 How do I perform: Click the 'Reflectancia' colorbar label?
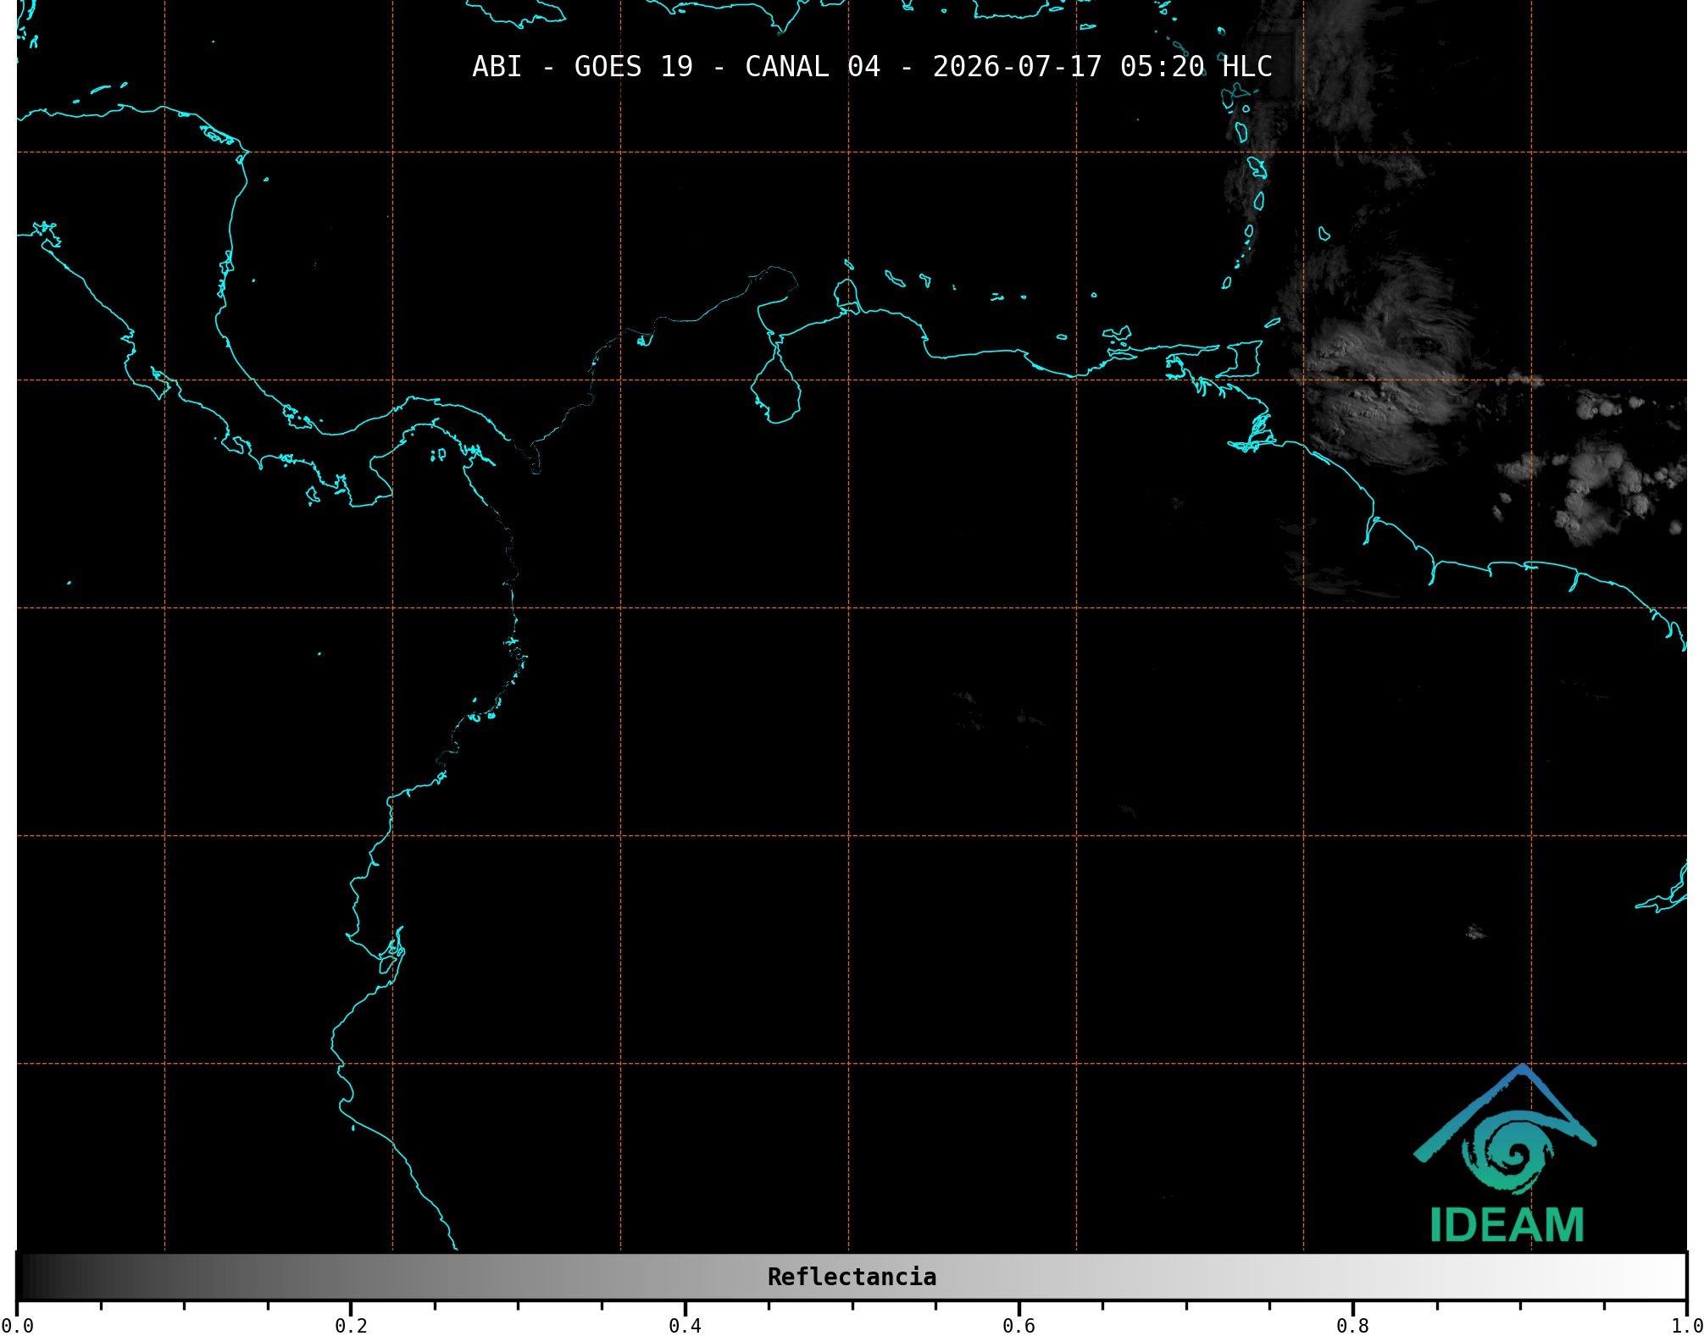click(x=852, y=1277)
